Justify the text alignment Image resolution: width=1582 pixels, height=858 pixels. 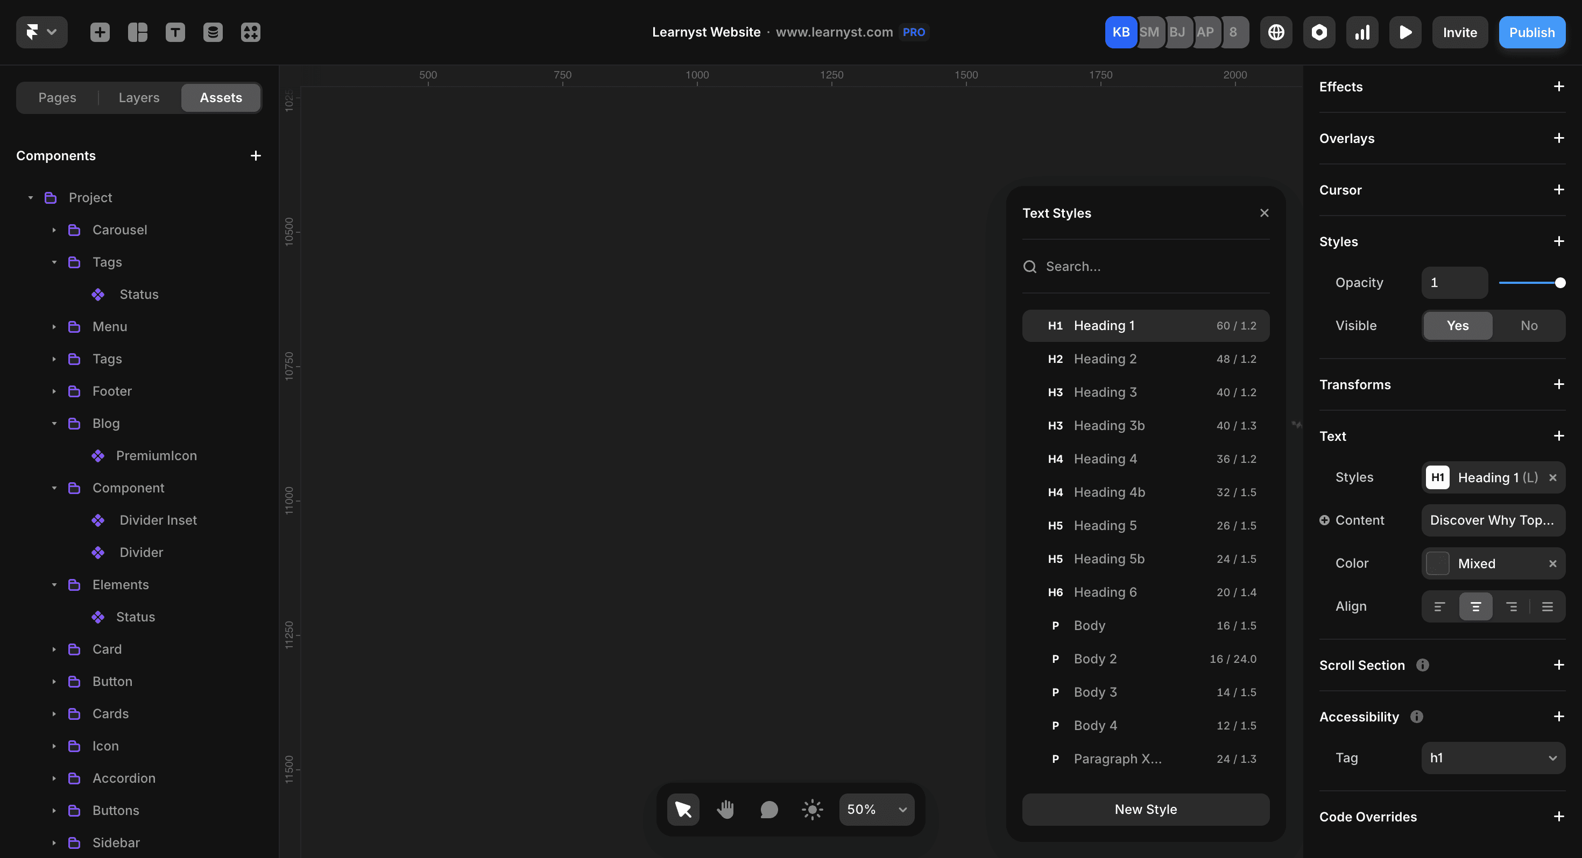tap(1548, 606)
